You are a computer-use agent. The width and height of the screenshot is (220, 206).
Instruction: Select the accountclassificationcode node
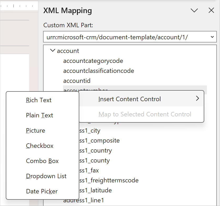[98, 71]
